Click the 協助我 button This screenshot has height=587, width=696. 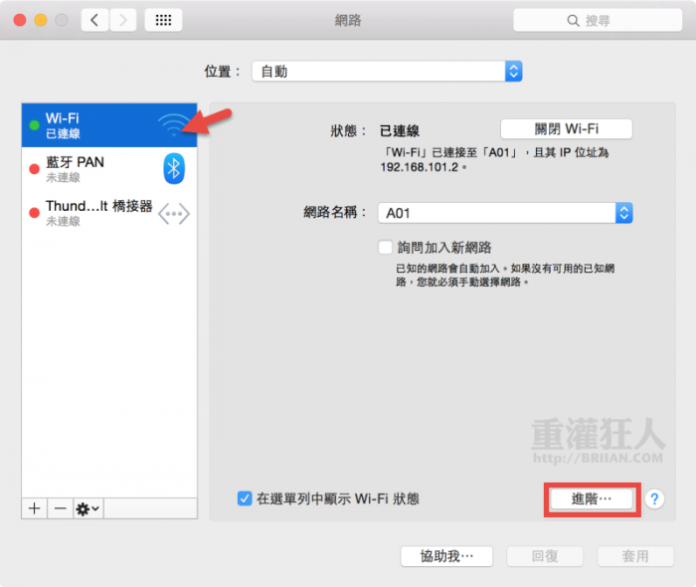pos(446,556)
